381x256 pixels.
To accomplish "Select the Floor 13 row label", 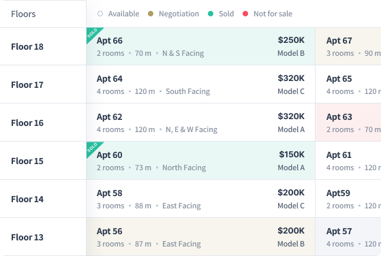I will tap(27, 237).
